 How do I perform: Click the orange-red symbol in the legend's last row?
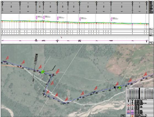coord(132,116)
